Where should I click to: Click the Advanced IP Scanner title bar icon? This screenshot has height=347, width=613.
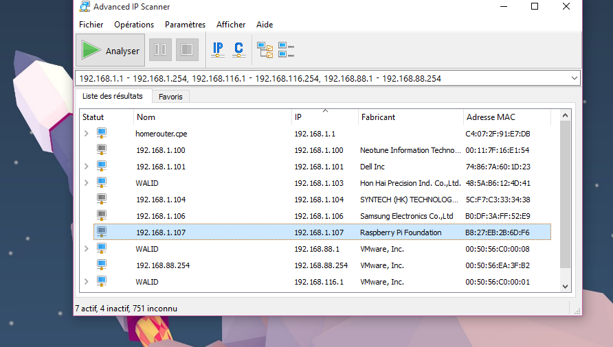click(85, 7)
